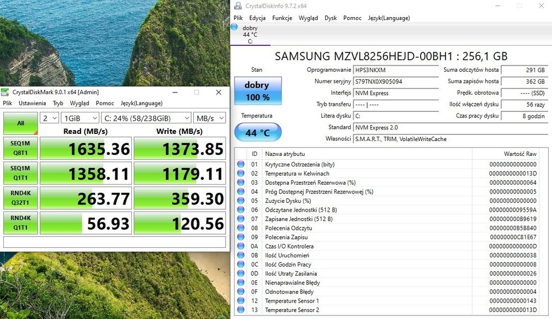Image resolution: width=552 pixels, height=319 pixels.
Task: Start the SEQ1M Q1T1 test
Action: click(20, 173)
